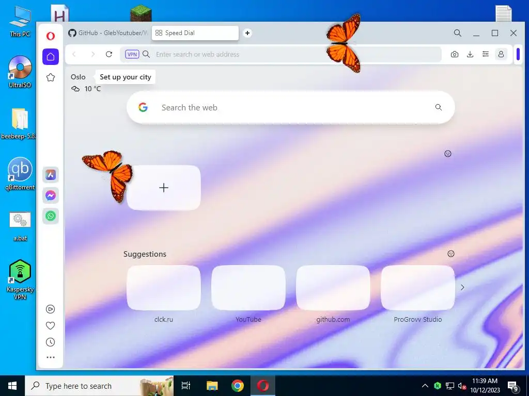
Task: Search open tabs with the magnifier icon
Action: click(458, 33)
